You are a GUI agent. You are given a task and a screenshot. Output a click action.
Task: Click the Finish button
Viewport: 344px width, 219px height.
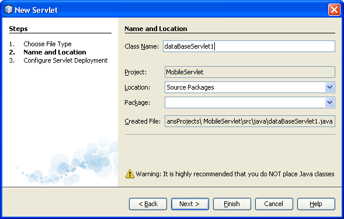click(x=232, y=204)
